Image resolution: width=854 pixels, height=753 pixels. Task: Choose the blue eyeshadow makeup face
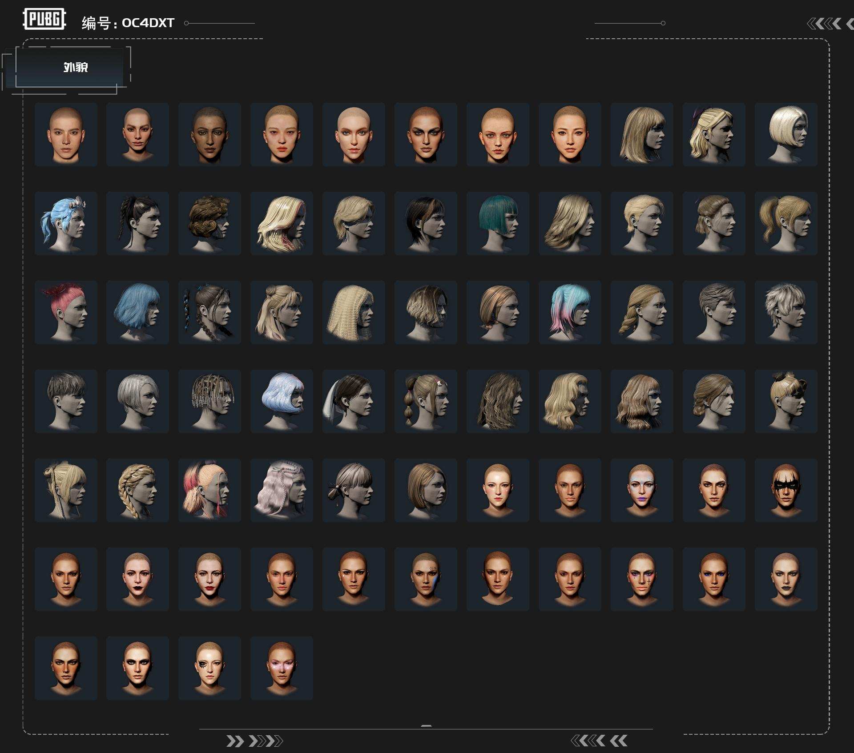pos(714,579)
